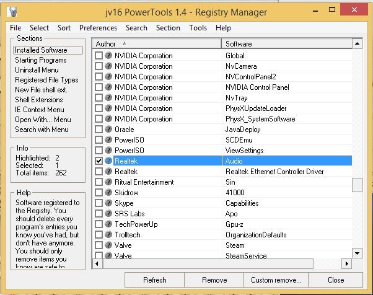Select the Installed Software section
The width and height of the screenshot is (373, 295).
click(48, 50)
